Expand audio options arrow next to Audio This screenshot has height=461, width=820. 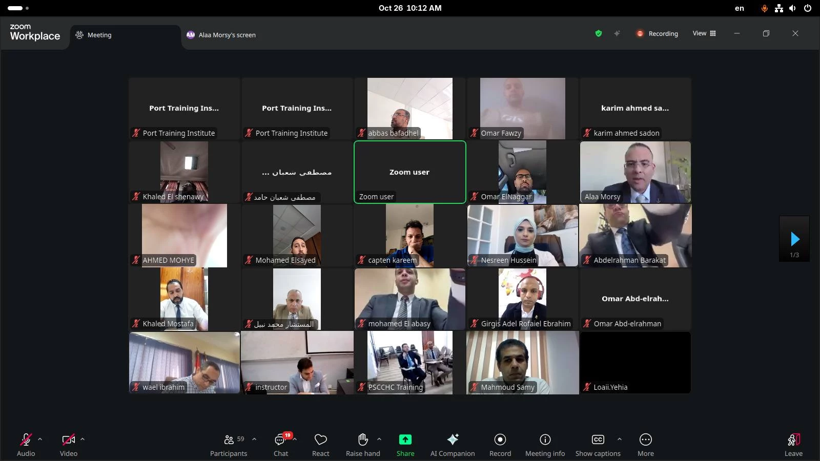pyautogui.click(x=40, y=439)
